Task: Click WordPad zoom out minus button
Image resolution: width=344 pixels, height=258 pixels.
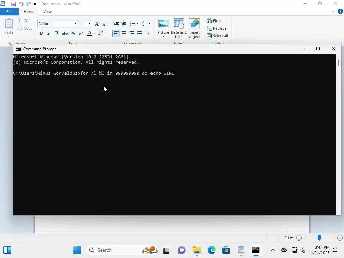Action: [x=299, y=238]
